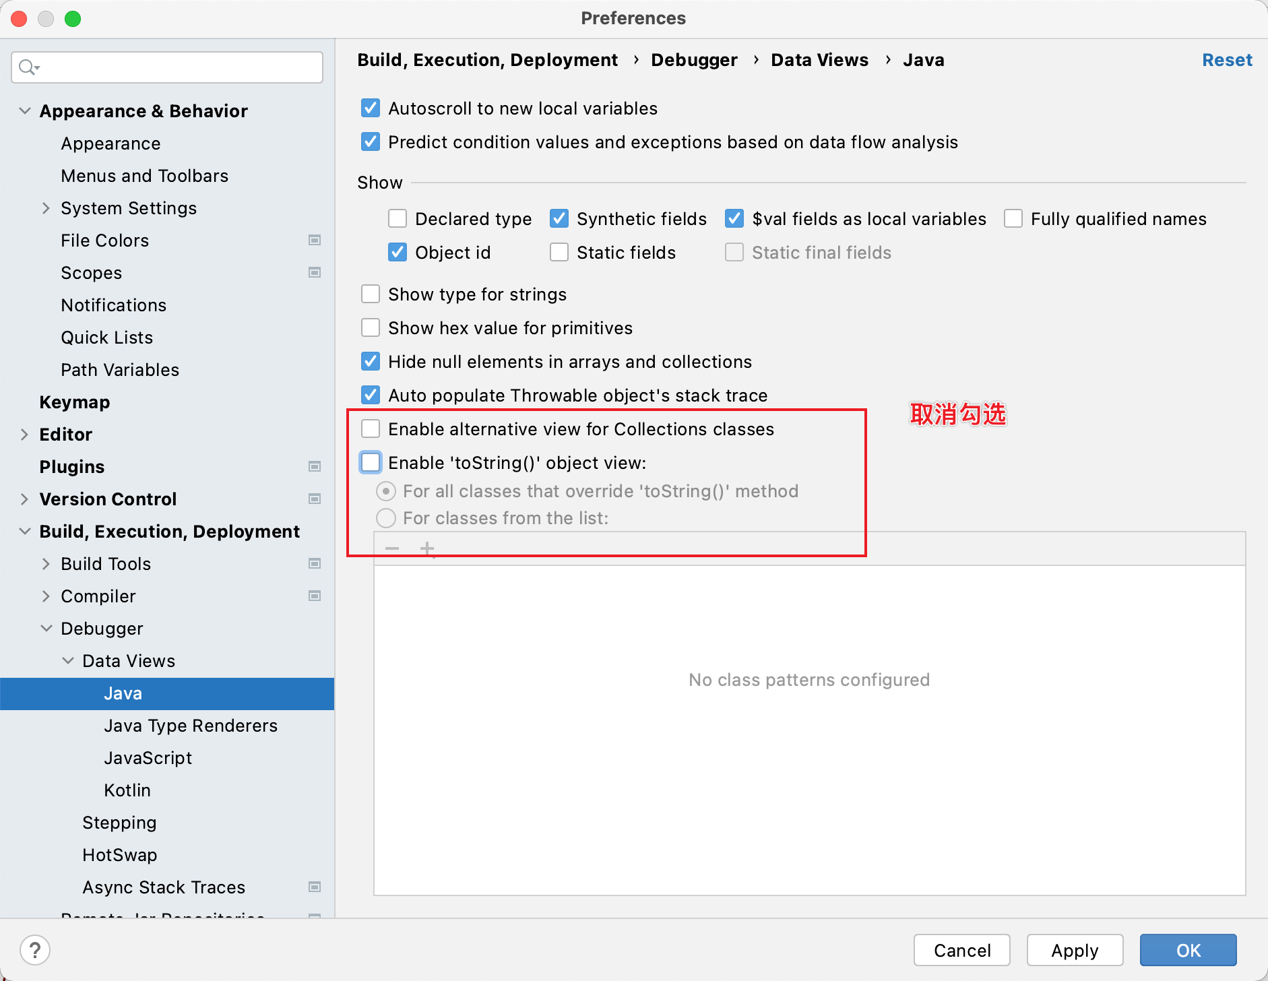Viewport: 1268px width, 981px height.
Task: Click the help question mark icon
Action: point(35,950)
